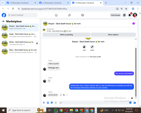Open the Mary conversation in the list

pyautogui.click(x=20, y=51)
